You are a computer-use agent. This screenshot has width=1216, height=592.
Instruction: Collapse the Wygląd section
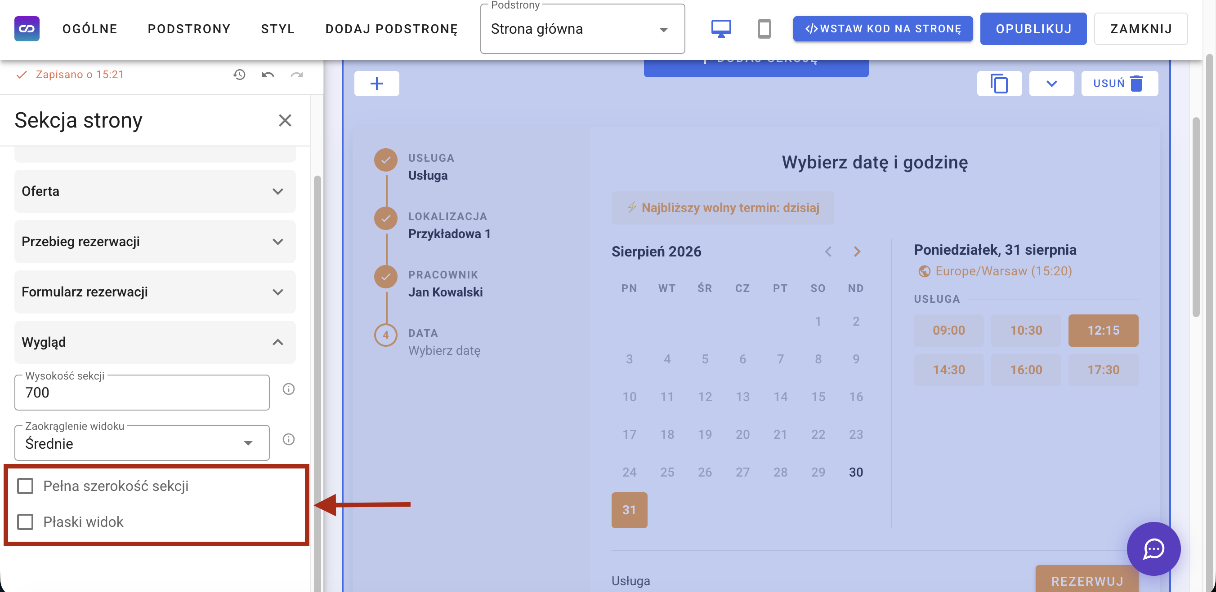[155, 342]
